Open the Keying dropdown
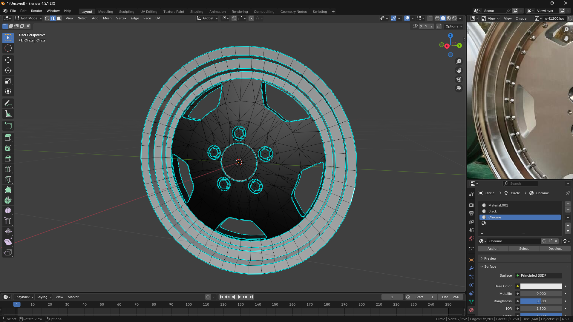 [44, 297]
